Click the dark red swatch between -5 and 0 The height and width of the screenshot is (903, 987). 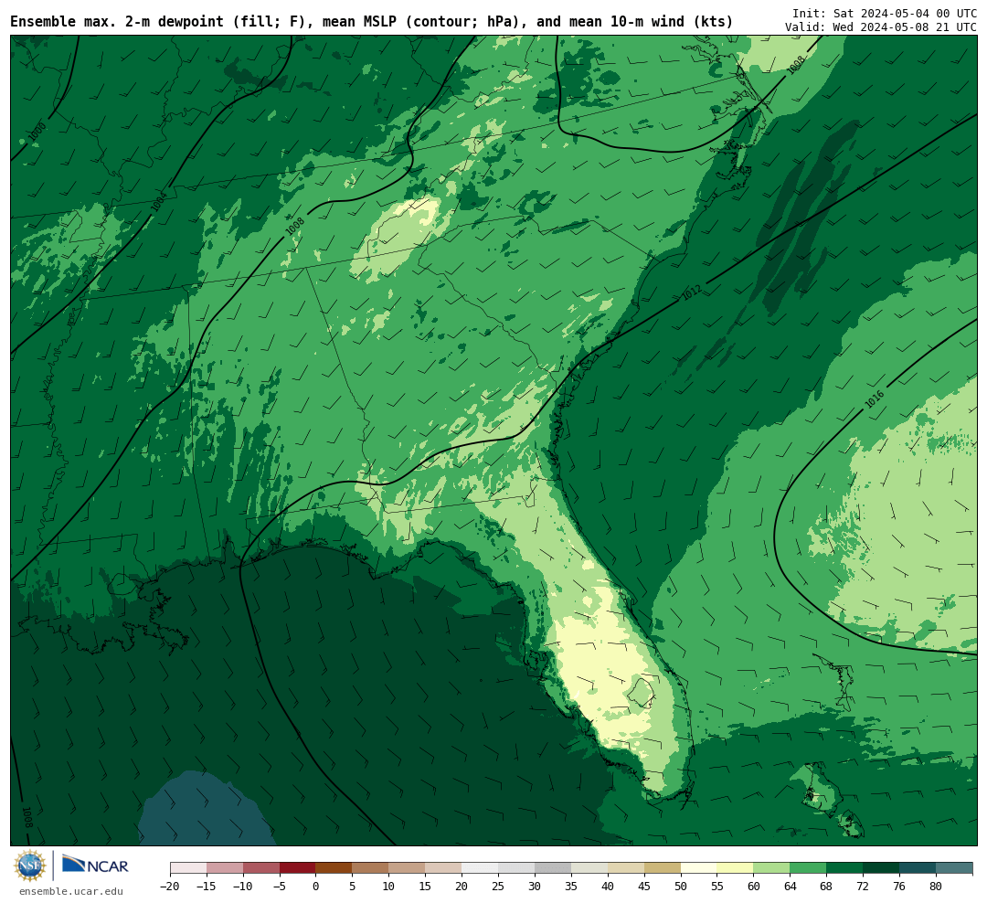coord(297,868)
